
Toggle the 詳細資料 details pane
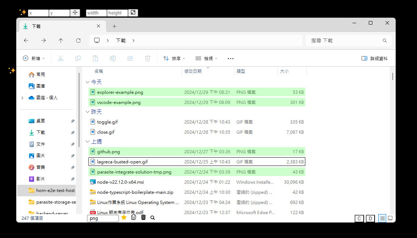click(x=375, y=58)
